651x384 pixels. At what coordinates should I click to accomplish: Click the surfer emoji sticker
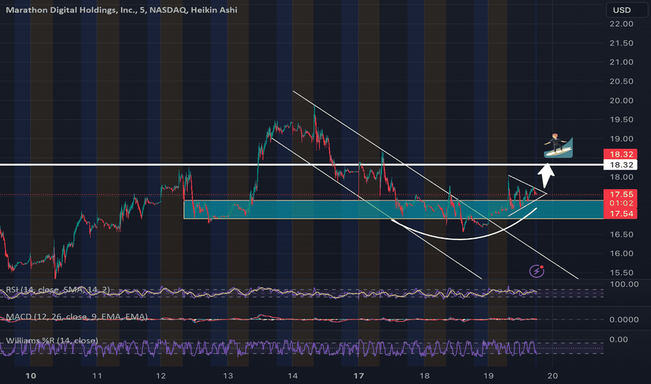558,146
